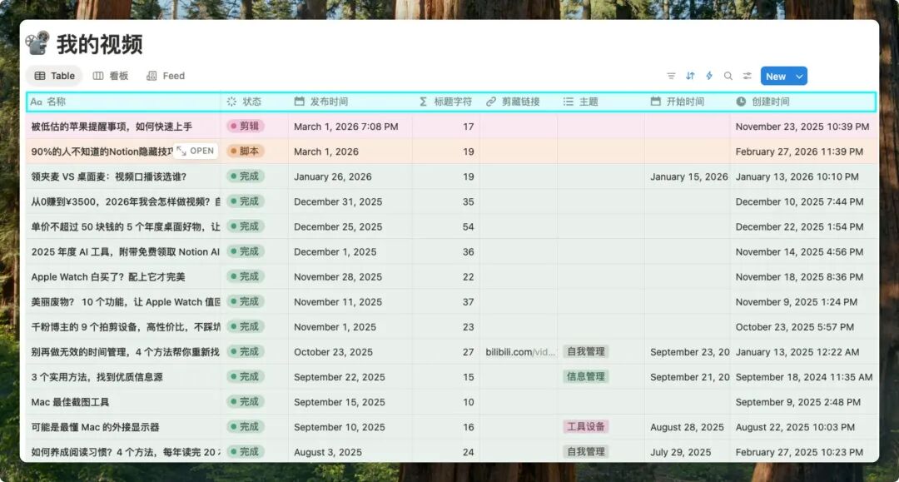Click the date March 1, 2026 7:08 PM
The width and height of the screenshot is (899, 482).
tap(345, 127)
